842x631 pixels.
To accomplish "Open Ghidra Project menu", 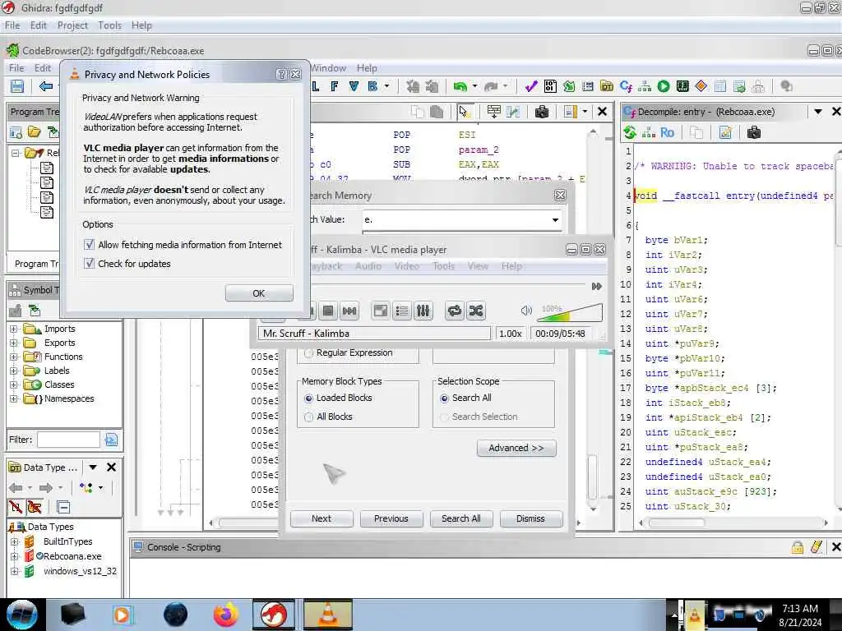I will [72, 25].
